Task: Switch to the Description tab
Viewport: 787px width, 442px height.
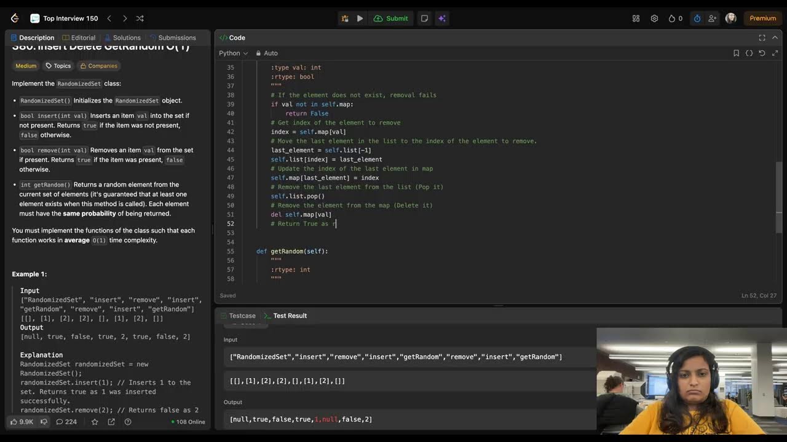Action: 33,37
